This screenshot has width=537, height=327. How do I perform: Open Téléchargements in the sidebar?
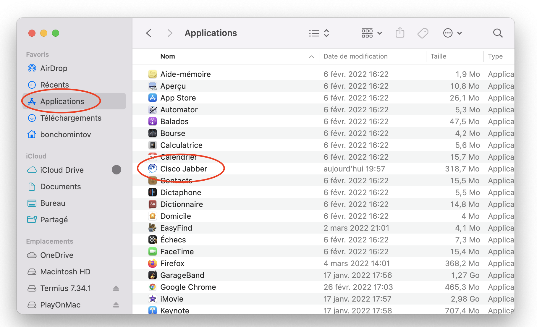71,118
